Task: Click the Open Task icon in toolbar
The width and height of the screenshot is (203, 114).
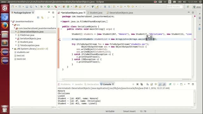Action: point(80,7)
